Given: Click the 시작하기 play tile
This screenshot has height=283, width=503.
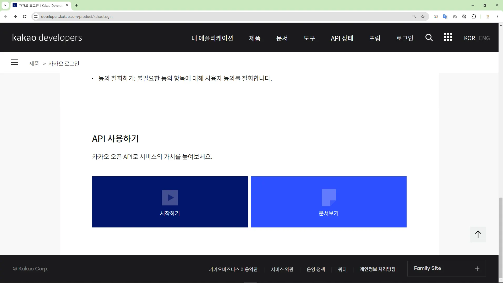Looking at the screenshot, I should click(170, 202).
